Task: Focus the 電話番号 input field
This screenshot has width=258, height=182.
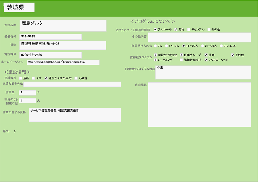Action: (51, 55)
